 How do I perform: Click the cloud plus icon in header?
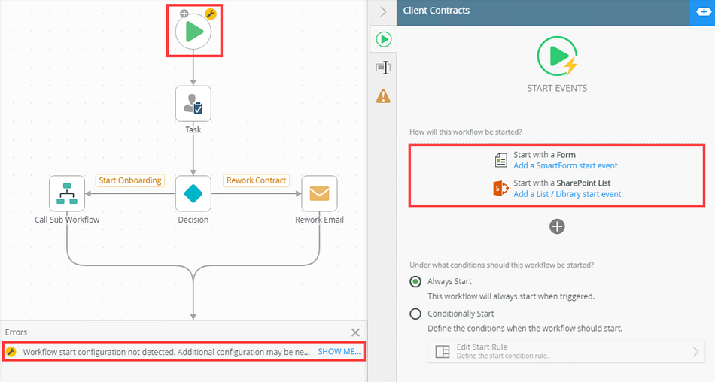coord(704,12)
